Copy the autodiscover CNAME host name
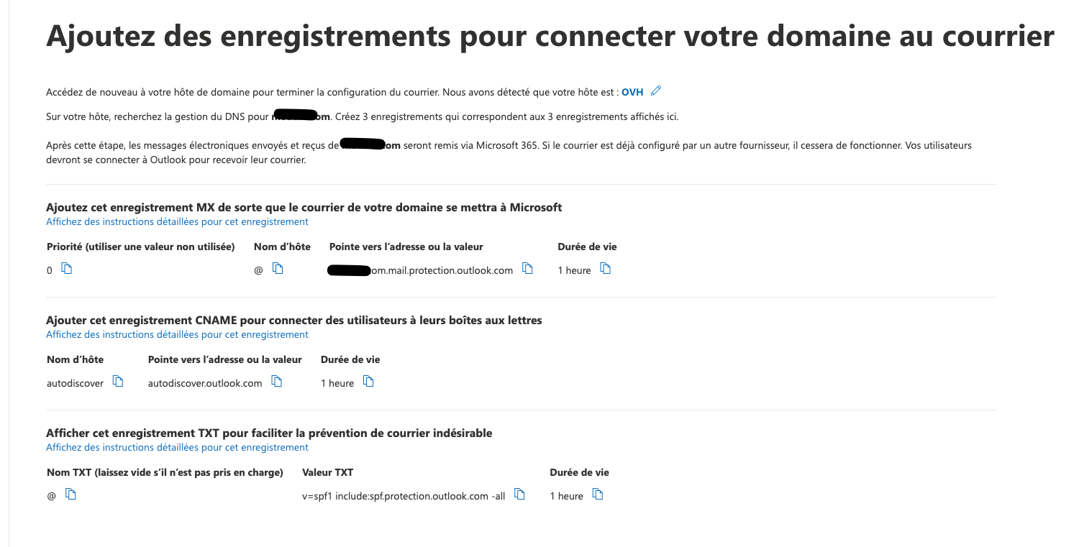 (119, 382)
